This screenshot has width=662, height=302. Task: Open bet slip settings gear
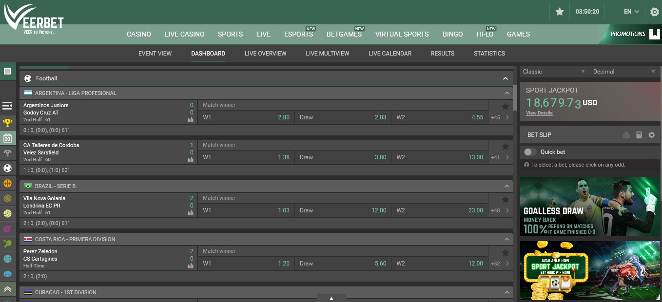652,135
